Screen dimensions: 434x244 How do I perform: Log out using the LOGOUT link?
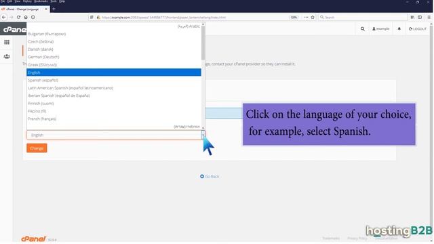pyautogui.click(x=418, y=28)
